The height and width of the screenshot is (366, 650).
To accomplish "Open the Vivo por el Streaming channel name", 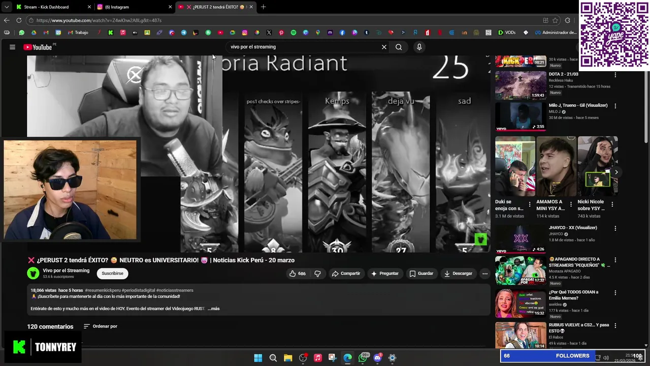I will click(x=66, y=270).
